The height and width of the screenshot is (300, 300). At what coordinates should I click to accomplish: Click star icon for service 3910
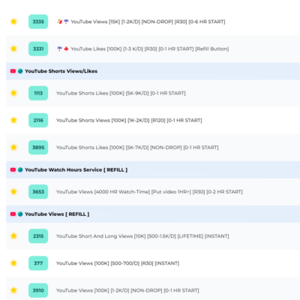click(x=13, y=290)
